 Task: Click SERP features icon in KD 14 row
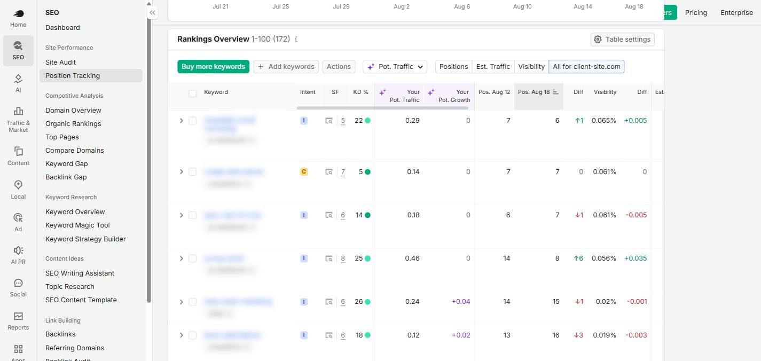pos(329,215)
